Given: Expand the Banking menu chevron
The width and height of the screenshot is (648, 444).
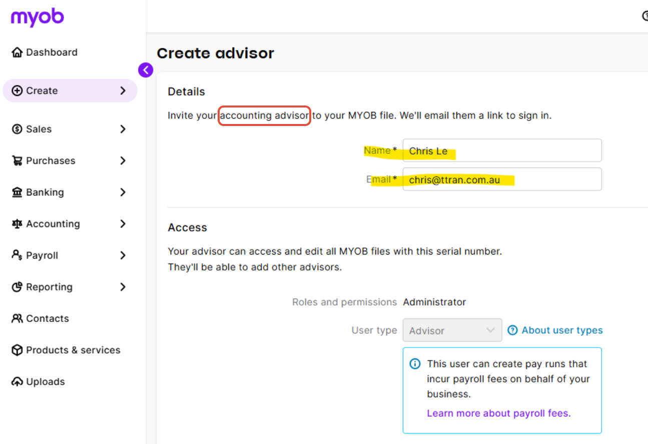Looking at the screenshot, I should pyautogui.click(x=123, y=192).
